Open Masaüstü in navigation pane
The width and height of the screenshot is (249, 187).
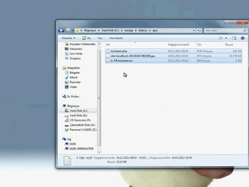pyautogui.click(x=73, y=49)
